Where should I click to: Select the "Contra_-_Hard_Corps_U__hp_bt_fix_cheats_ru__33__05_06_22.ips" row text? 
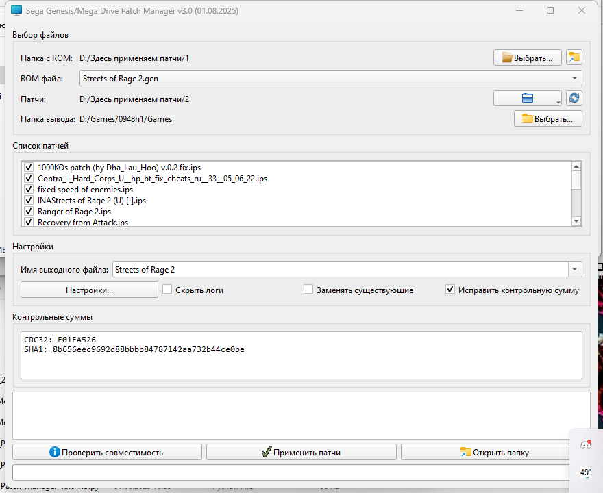pyautogui.click(x=152, y=179)
